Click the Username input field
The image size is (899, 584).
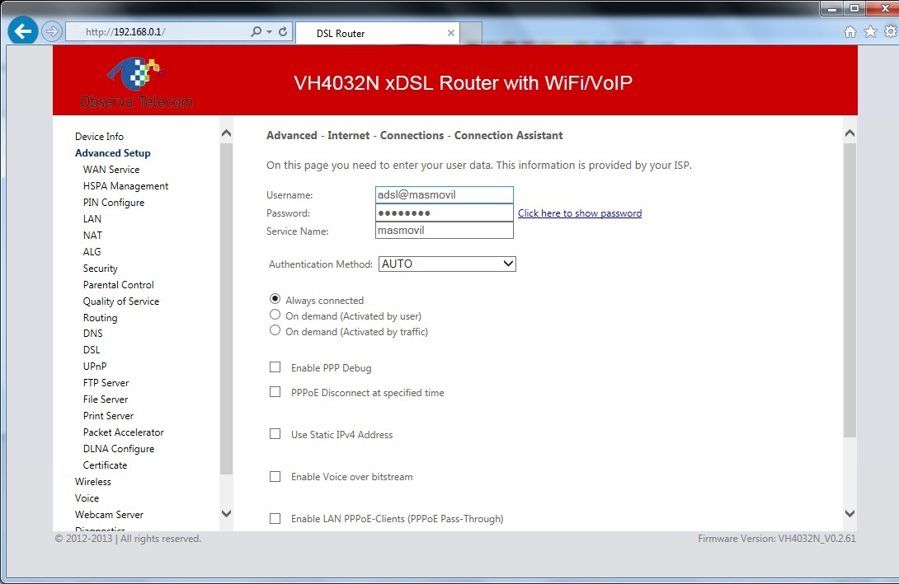click(444, 195)
